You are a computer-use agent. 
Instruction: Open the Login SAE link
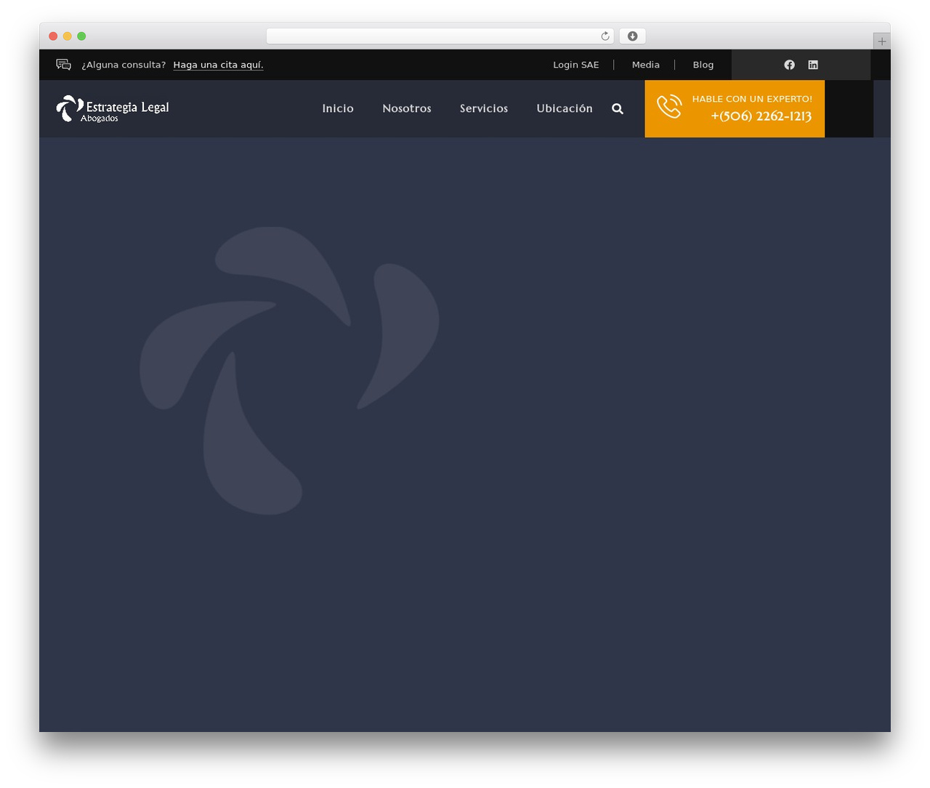576,65
